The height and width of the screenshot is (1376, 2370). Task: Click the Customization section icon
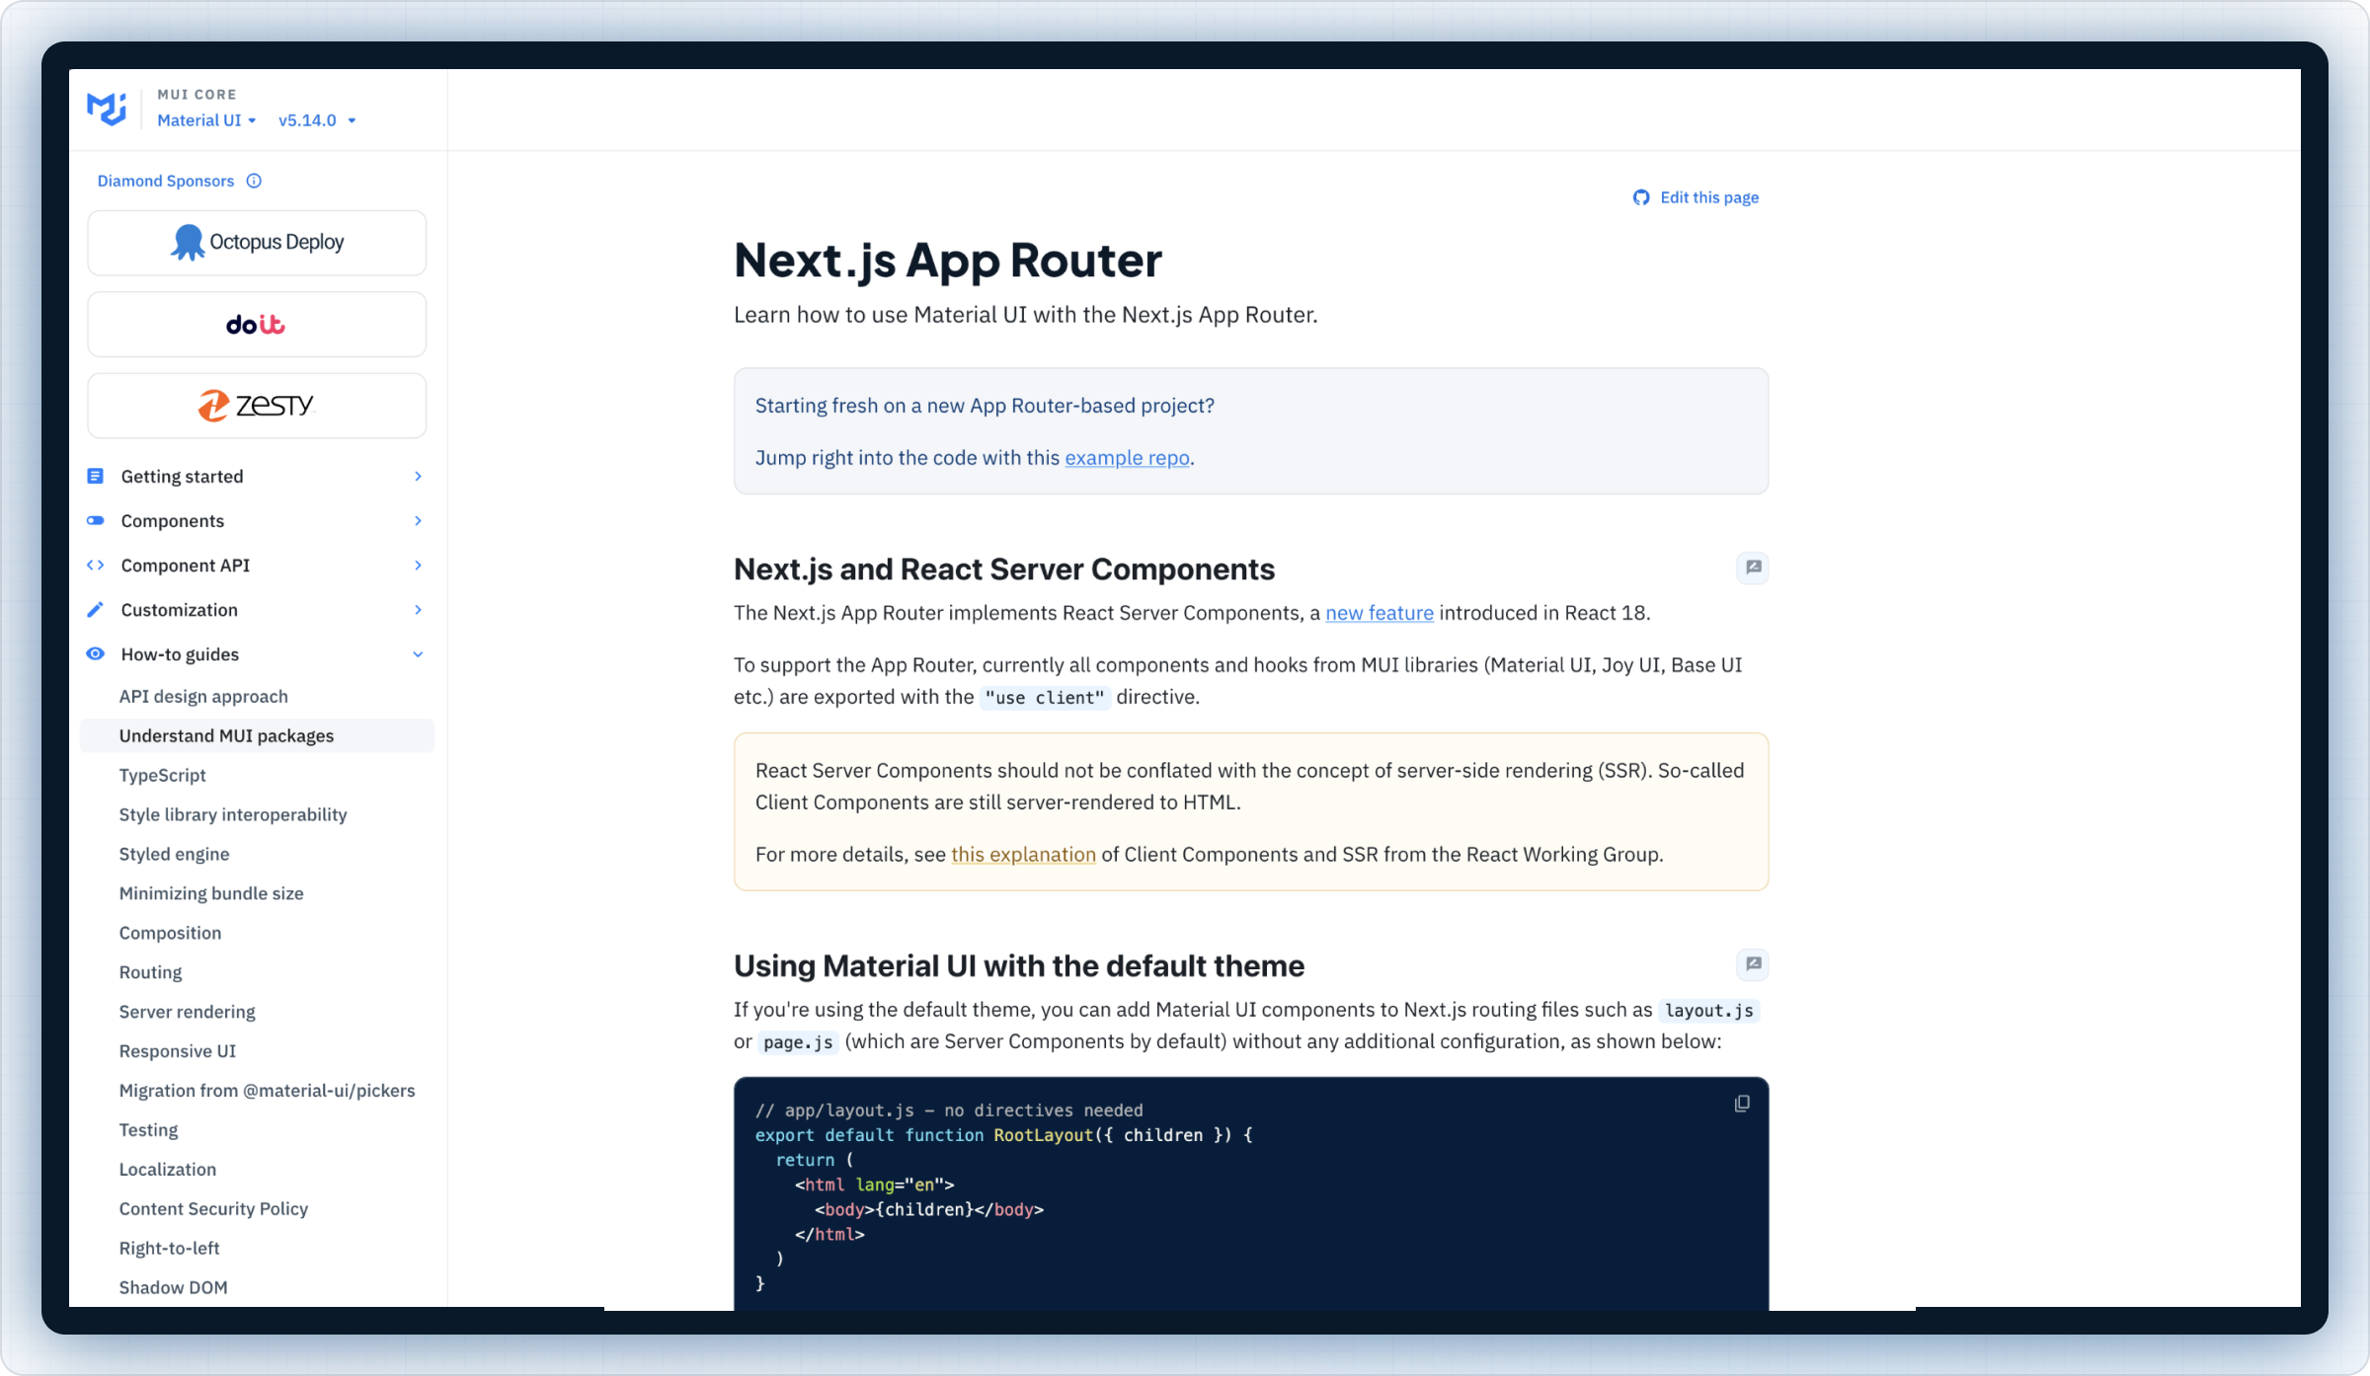[97, 608]
